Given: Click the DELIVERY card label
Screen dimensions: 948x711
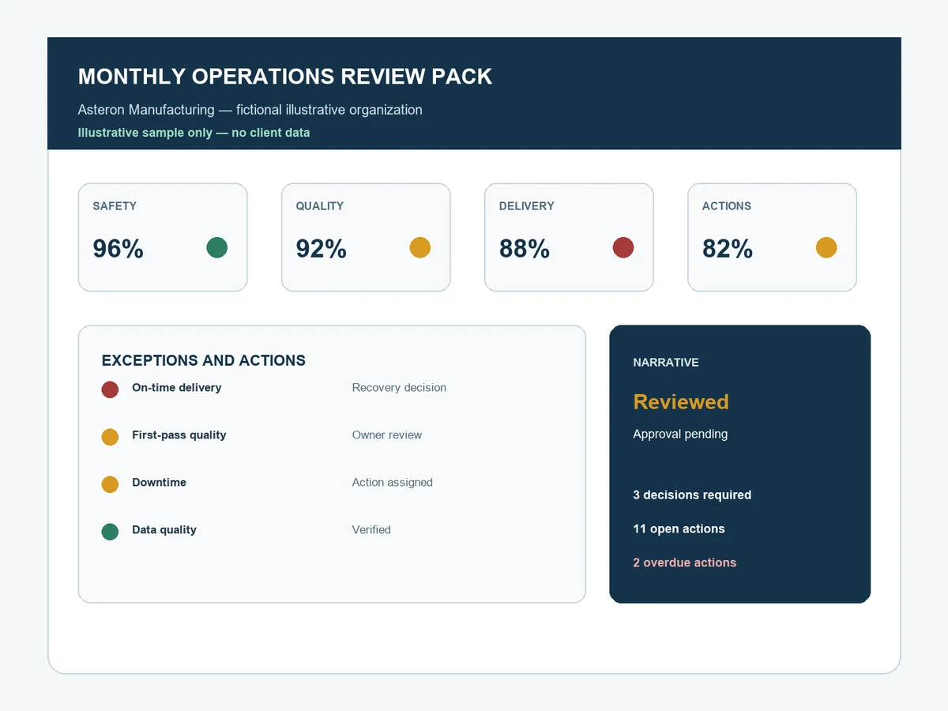Looking at the screenshot, I should pyautogui.click(x=527, y=206).
